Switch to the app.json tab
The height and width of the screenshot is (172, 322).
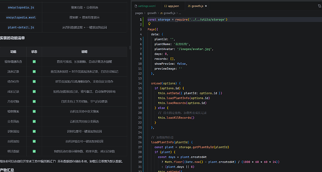[x=171, y=6]
